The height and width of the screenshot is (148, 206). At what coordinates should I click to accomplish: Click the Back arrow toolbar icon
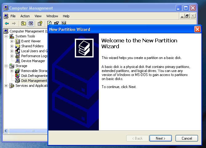[x=7, y=23]
